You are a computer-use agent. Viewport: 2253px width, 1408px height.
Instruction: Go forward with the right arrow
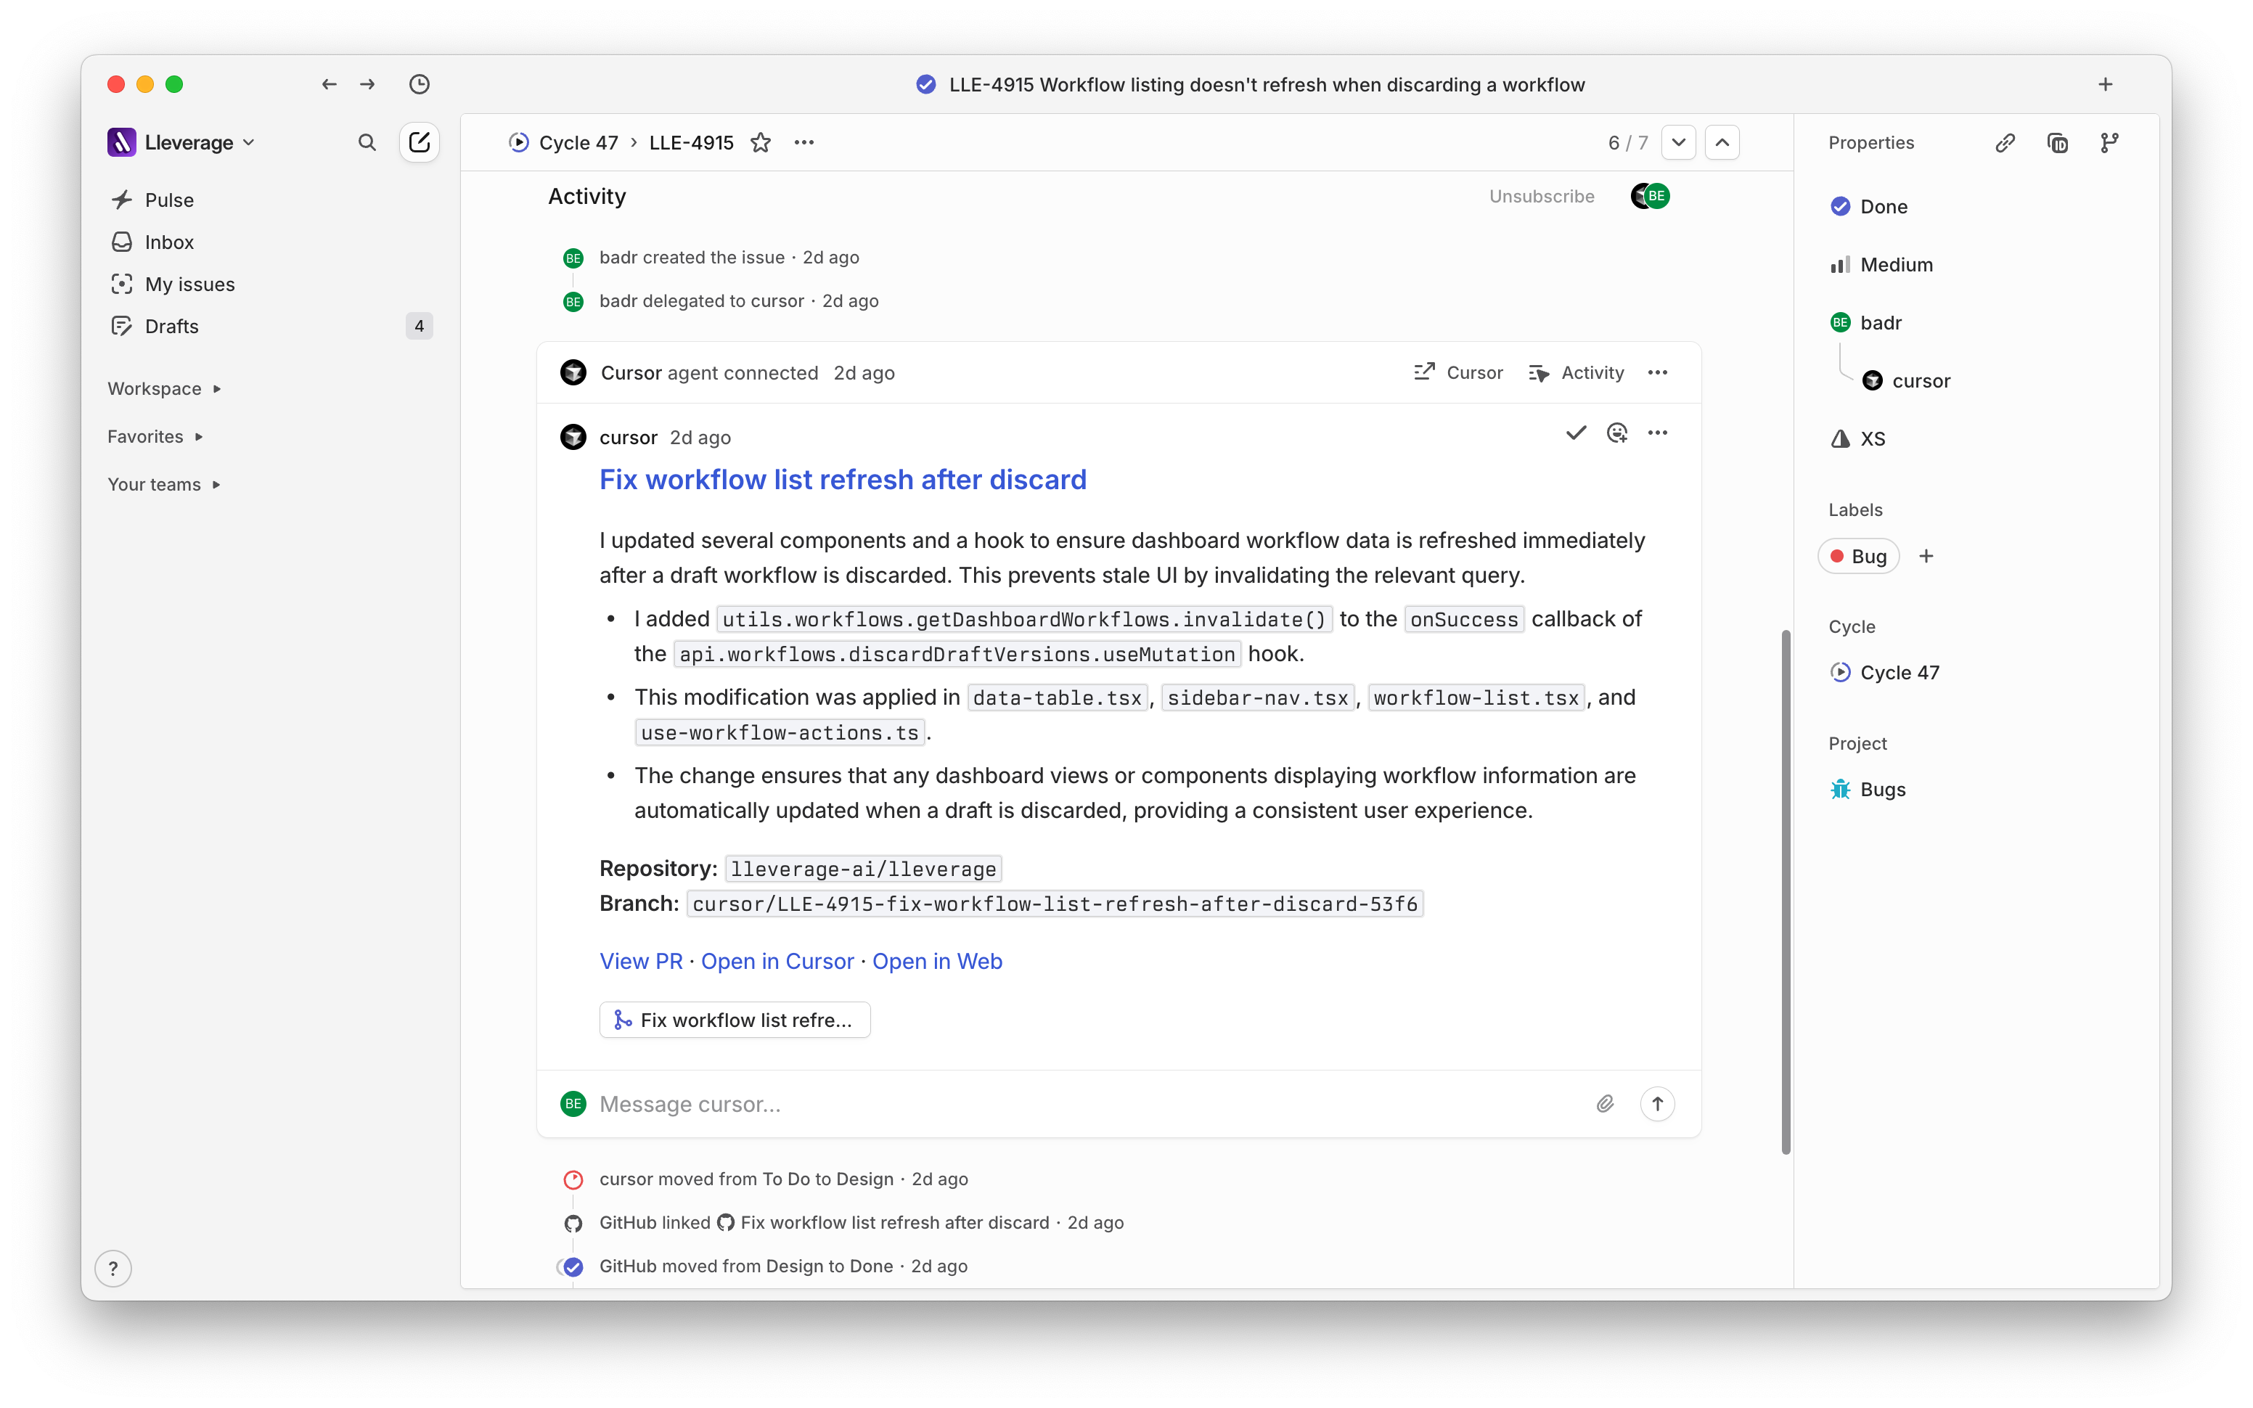368,85
